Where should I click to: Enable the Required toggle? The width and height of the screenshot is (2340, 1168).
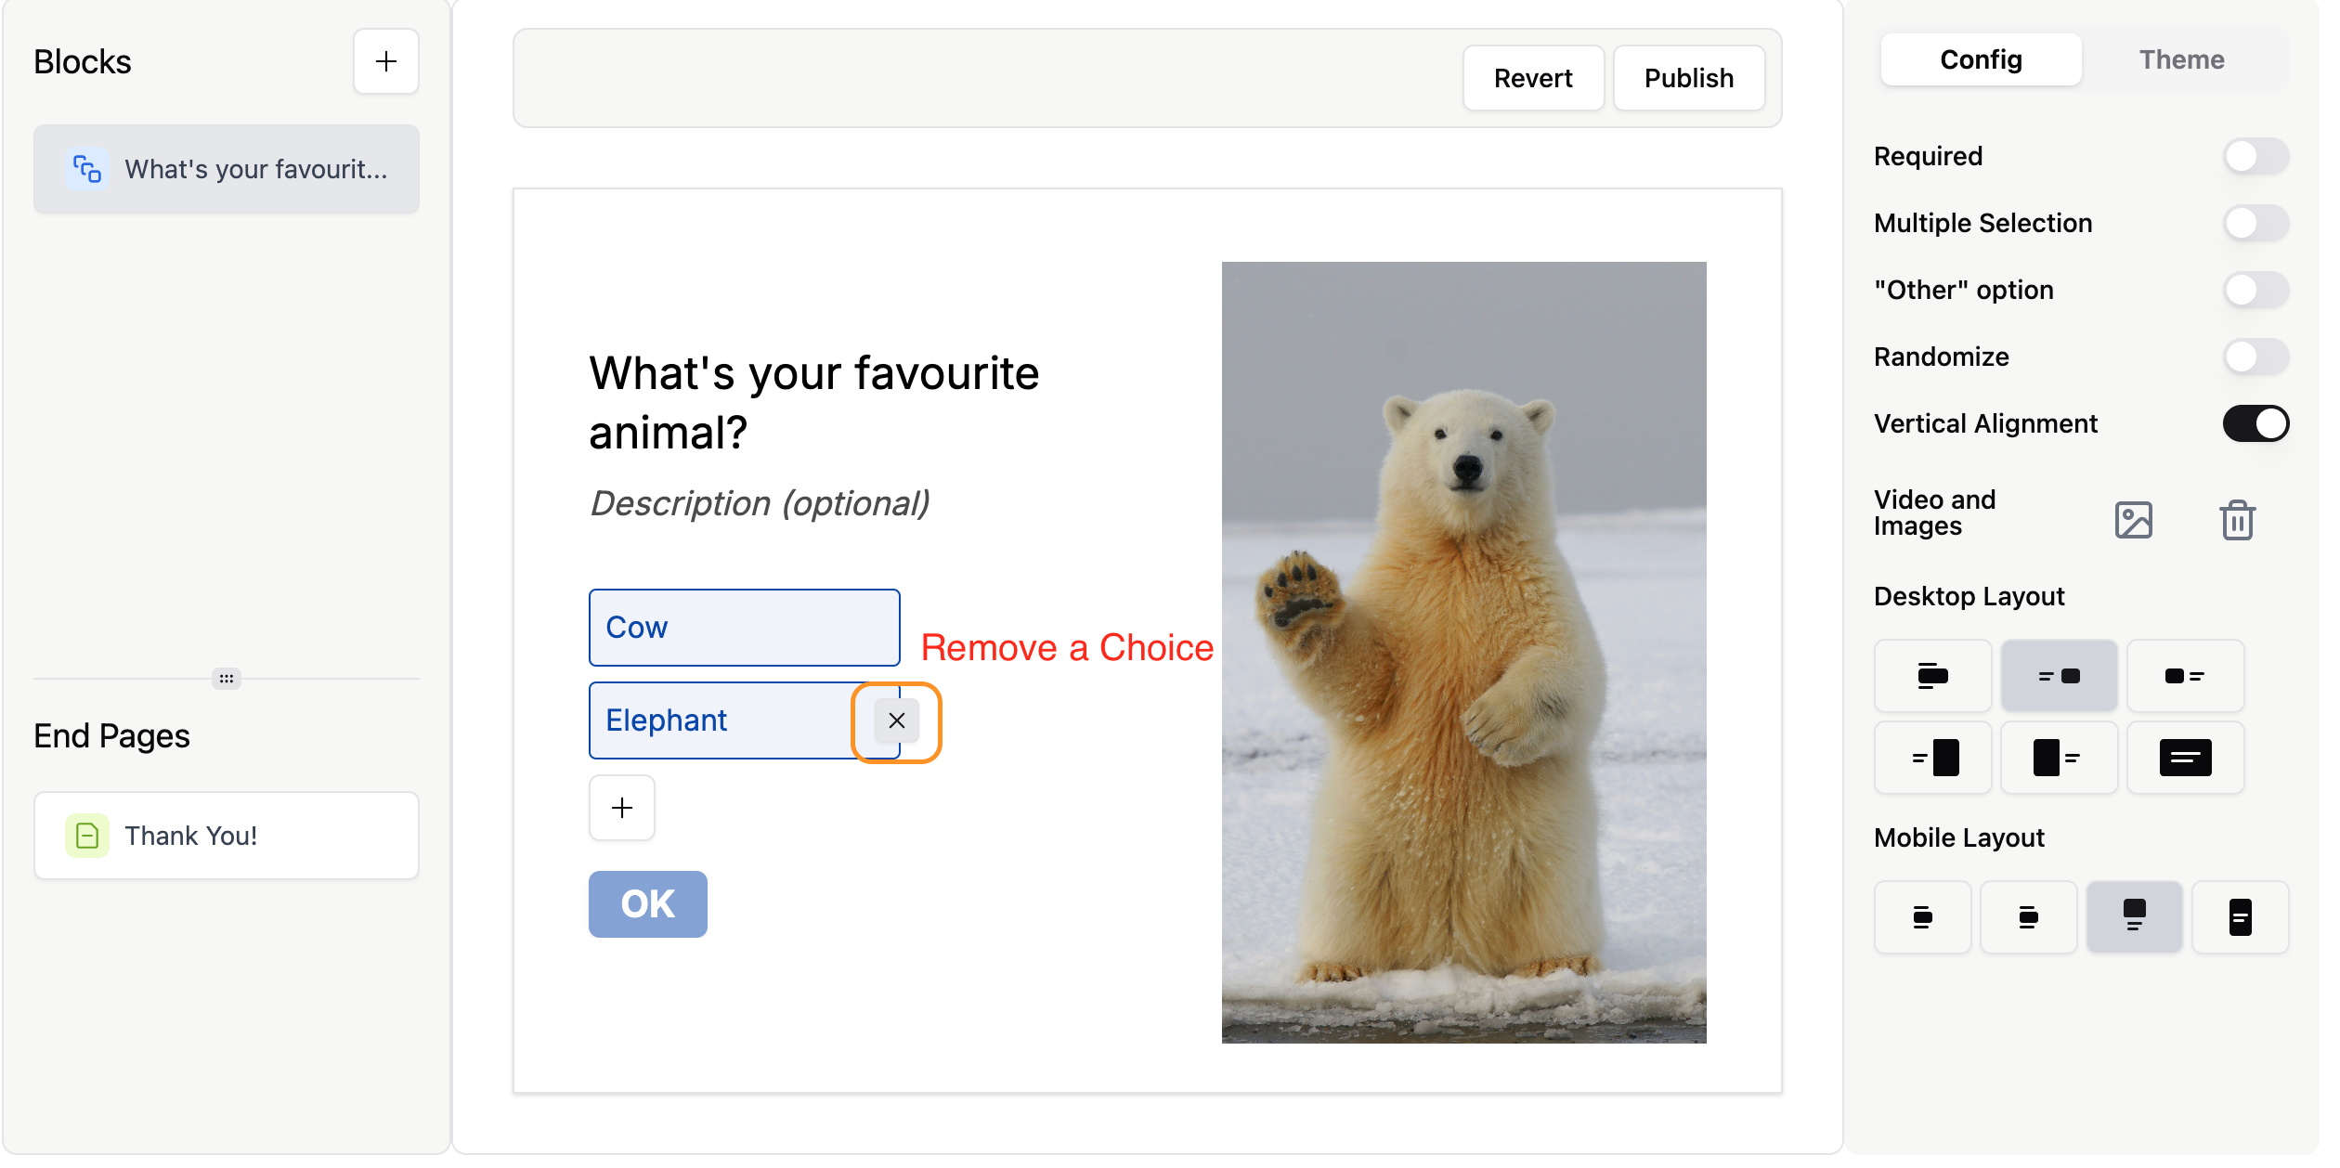pos(2255,156)
